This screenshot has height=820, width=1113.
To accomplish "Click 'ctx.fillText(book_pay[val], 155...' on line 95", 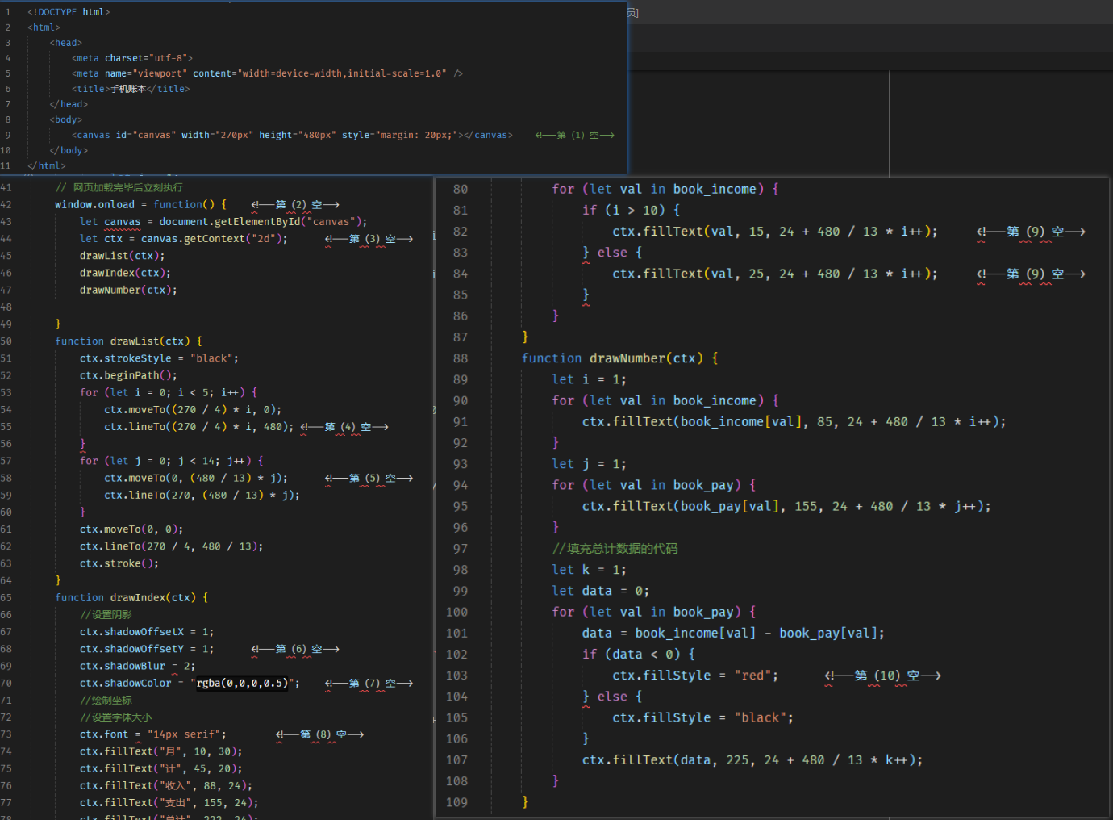I will [x=786, y=506].
